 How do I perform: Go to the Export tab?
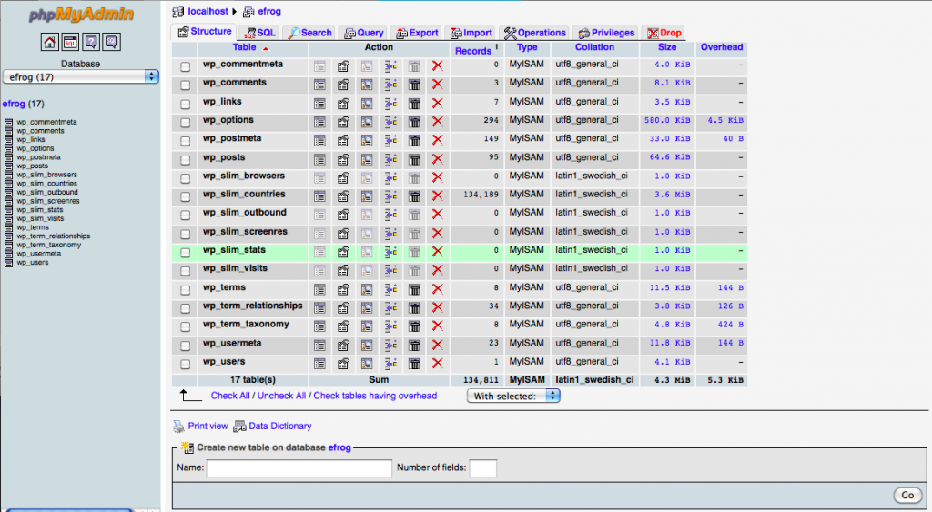pyautogui.click(x=417, y=33)
